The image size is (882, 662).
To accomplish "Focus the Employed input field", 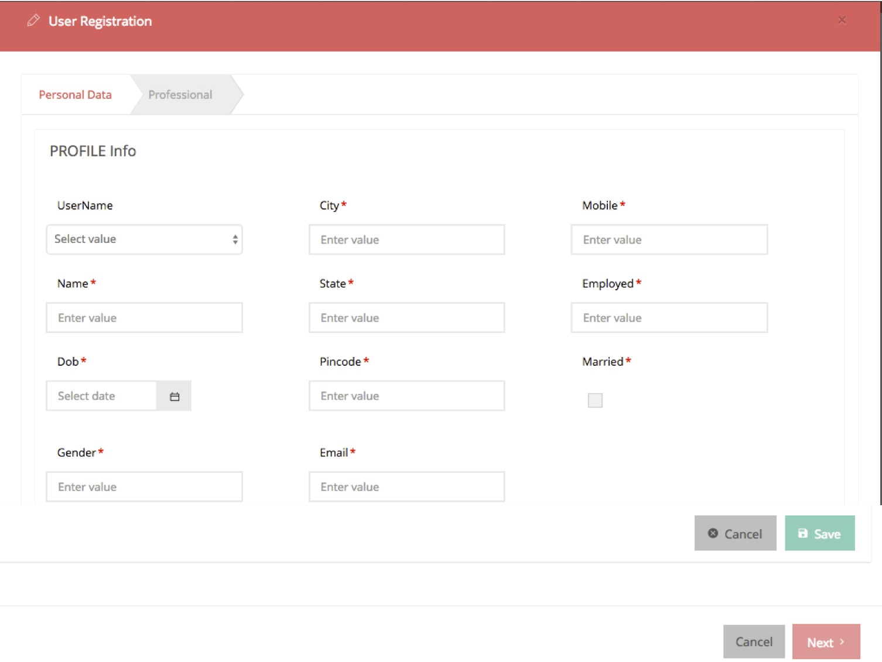I will coord(669,318).
